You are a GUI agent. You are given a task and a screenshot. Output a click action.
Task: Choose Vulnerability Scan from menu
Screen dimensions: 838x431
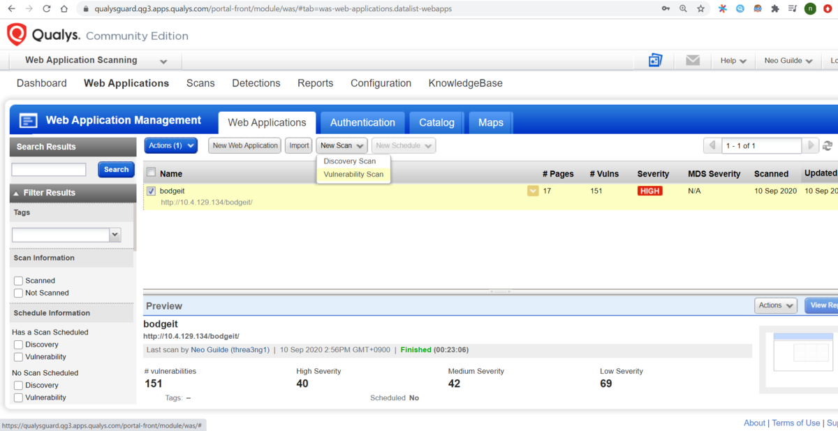pyautogui.click(x=353, y=174)
